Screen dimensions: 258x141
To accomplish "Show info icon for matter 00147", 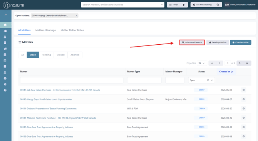I will pyautogui.click(x=243, y=90).
